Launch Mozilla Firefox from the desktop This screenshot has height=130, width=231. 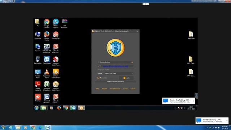47,36
